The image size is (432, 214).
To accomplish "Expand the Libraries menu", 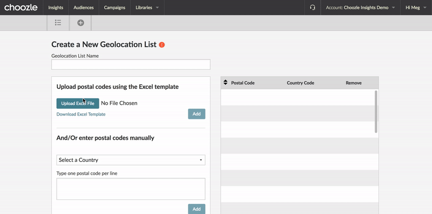I will tap(147, 8).
